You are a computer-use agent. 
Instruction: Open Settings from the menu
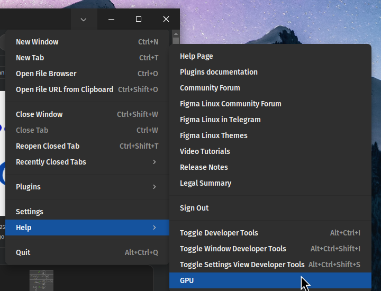(30, 212)
